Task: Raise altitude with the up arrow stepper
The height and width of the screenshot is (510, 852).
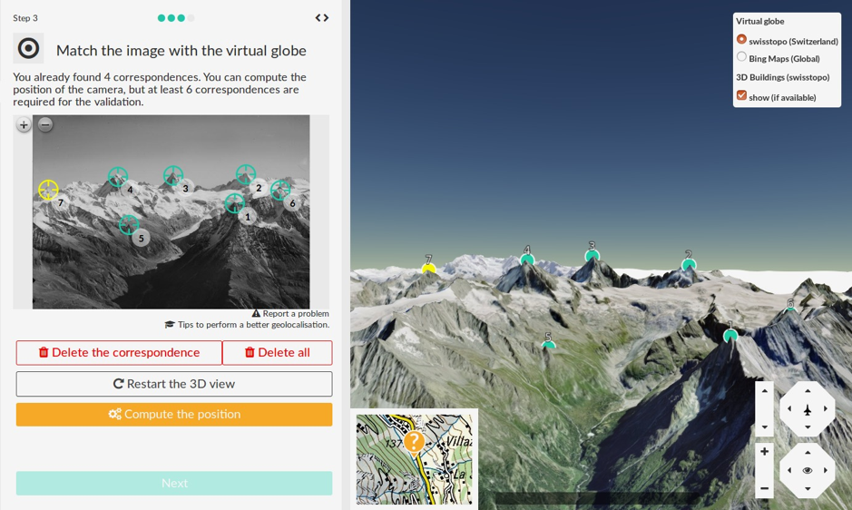Action: (765, 391)
